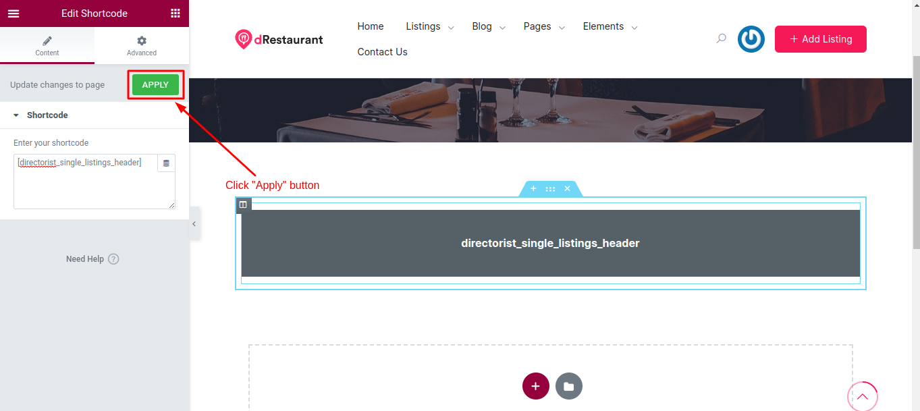Screen dimensions: 920x411
Task: Switch to the Advanced tab
Action: coord(142,46)
